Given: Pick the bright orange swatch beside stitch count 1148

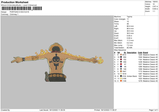Looking at the screenshot, I should [121, 81].
